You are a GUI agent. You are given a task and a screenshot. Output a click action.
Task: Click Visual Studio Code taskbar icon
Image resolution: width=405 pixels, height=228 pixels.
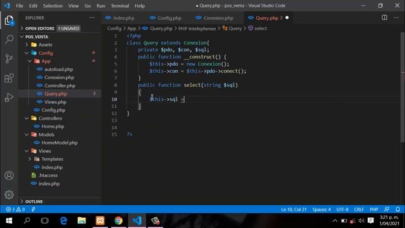coord(137,221)
